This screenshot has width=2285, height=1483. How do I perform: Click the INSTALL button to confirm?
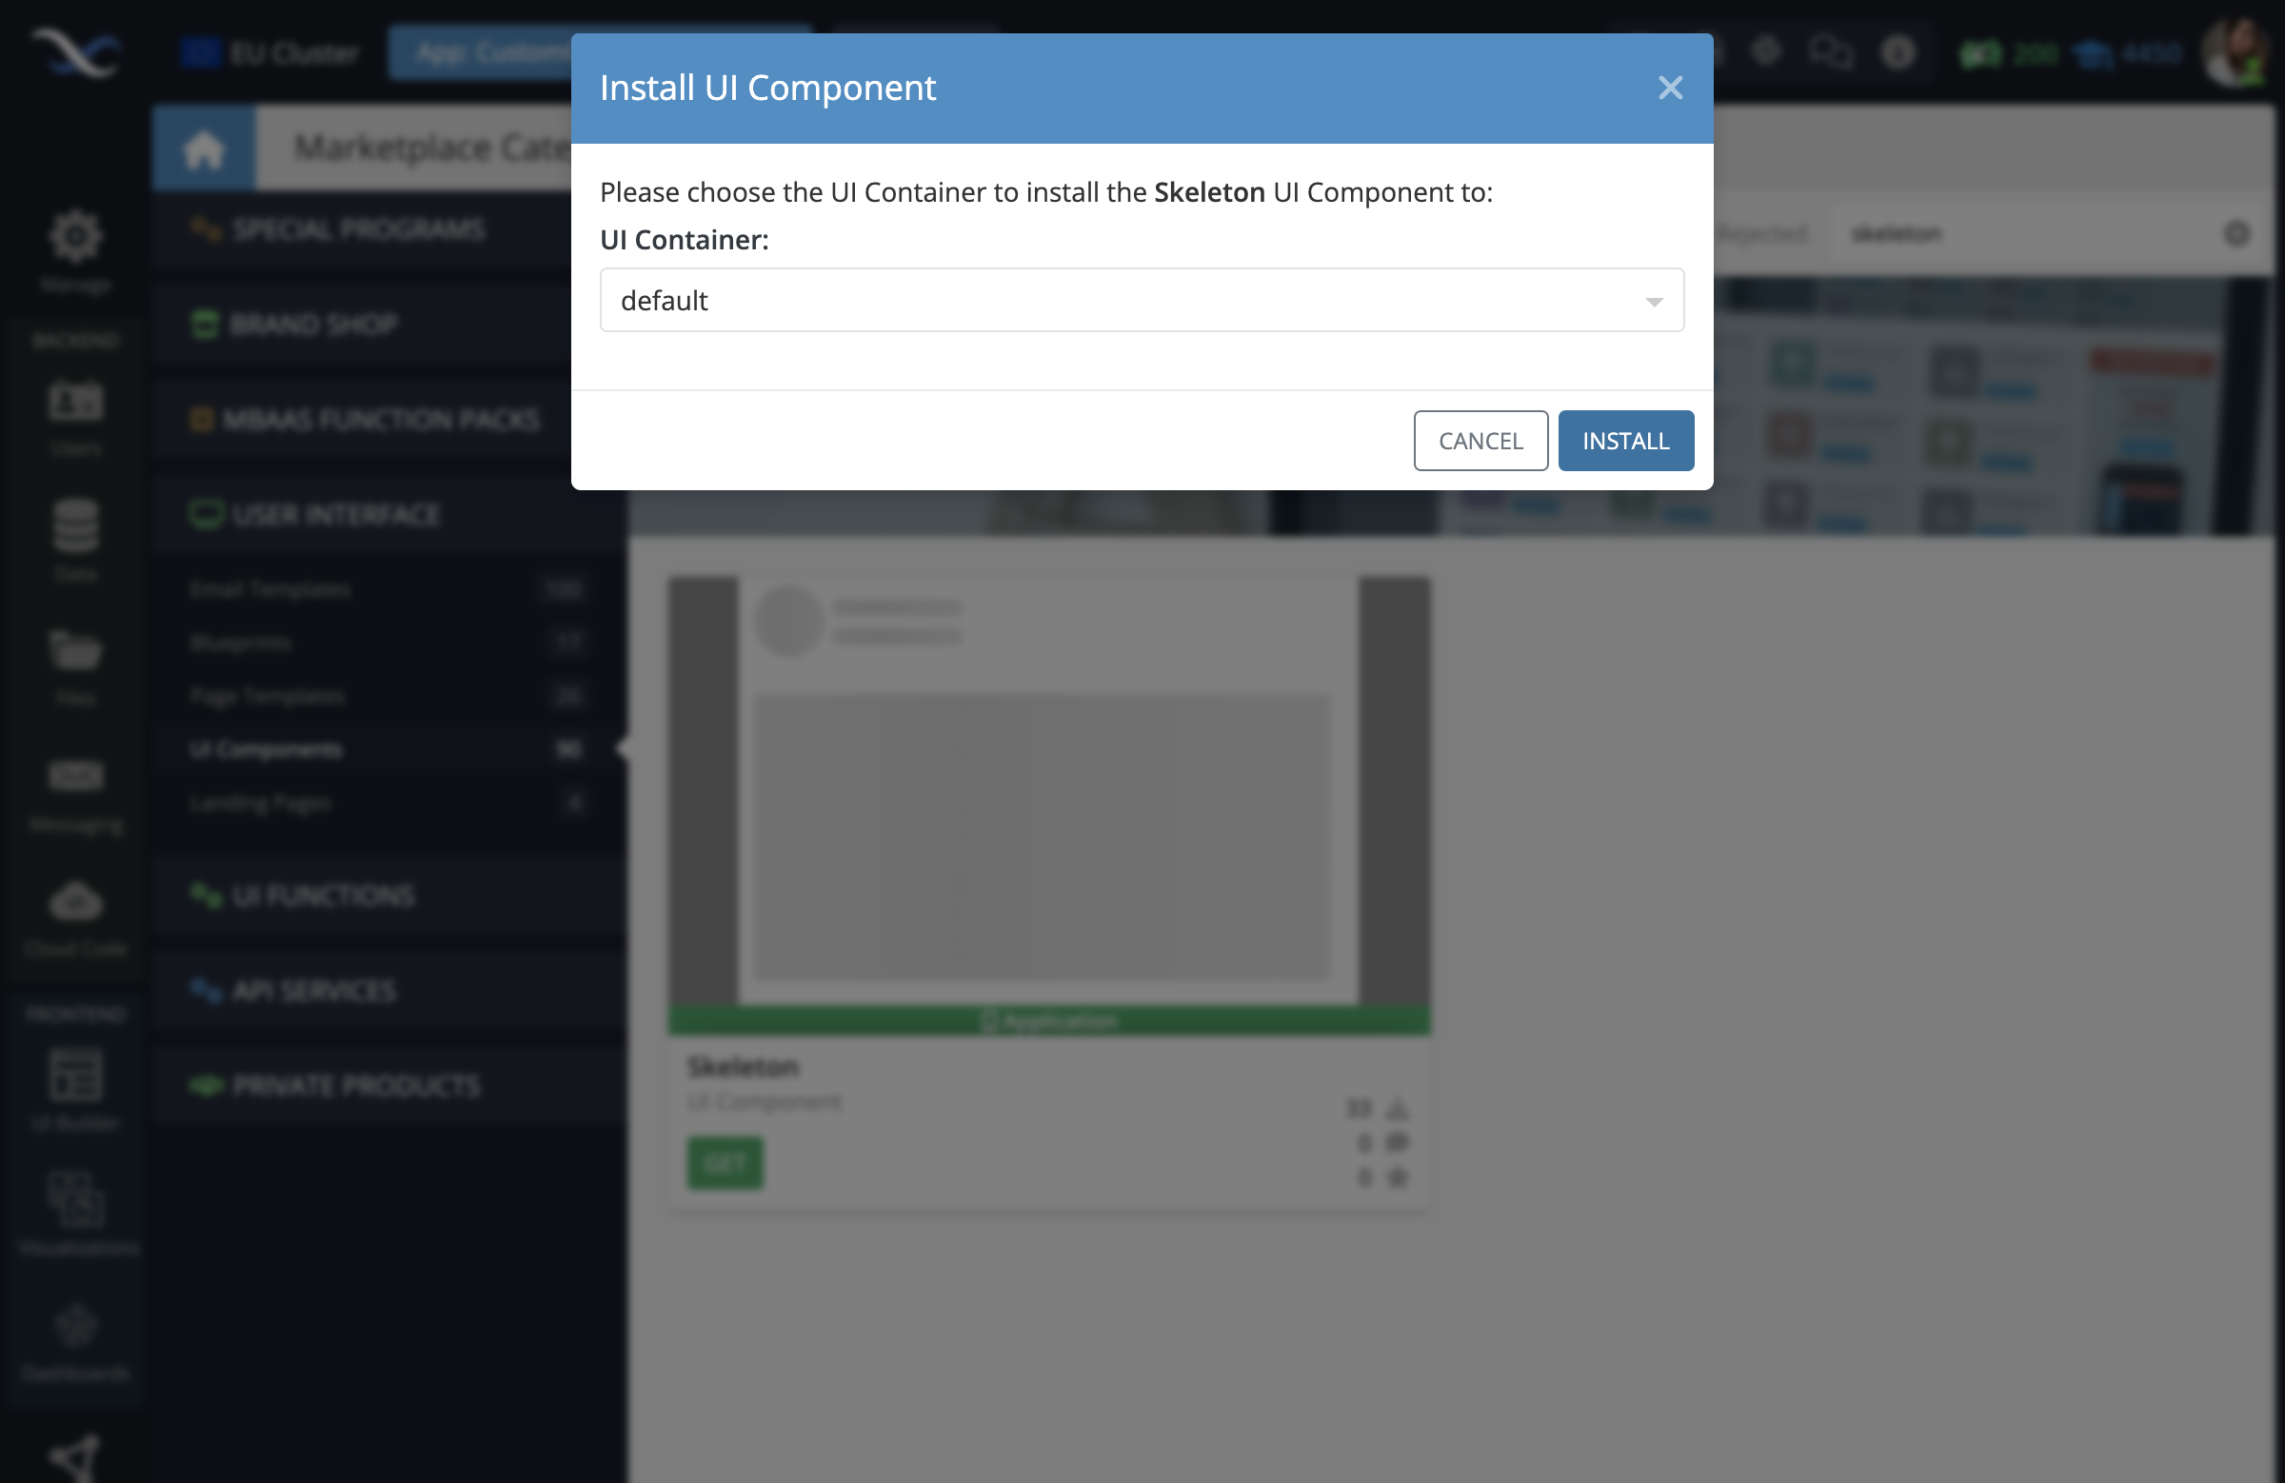[x=1625, y=441]
